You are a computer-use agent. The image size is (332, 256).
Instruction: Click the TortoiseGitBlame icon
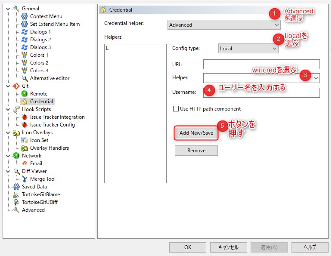(x=16, y=194)
